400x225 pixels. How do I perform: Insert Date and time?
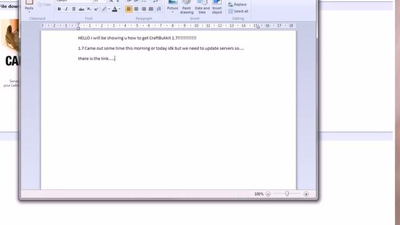(x=202, y=7)
